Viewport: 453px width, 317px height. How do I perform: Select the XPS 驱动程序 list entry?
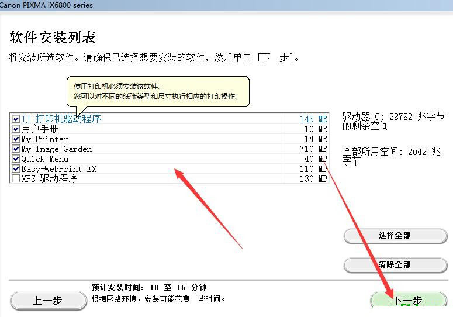pyautogui.click(x=50, y=178)
